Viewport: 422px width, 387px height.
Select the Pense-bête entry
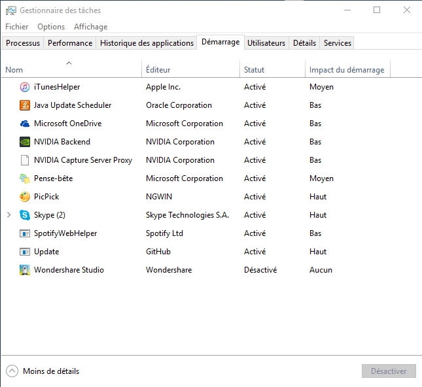coord(53,178)
